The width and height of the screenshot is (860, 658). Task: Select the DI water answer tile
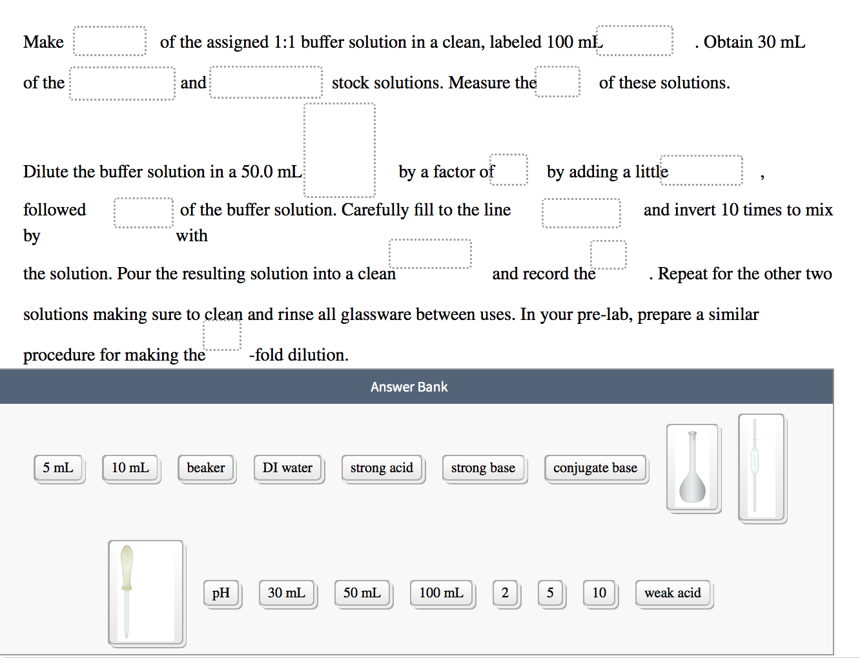[x=288, y=468]
